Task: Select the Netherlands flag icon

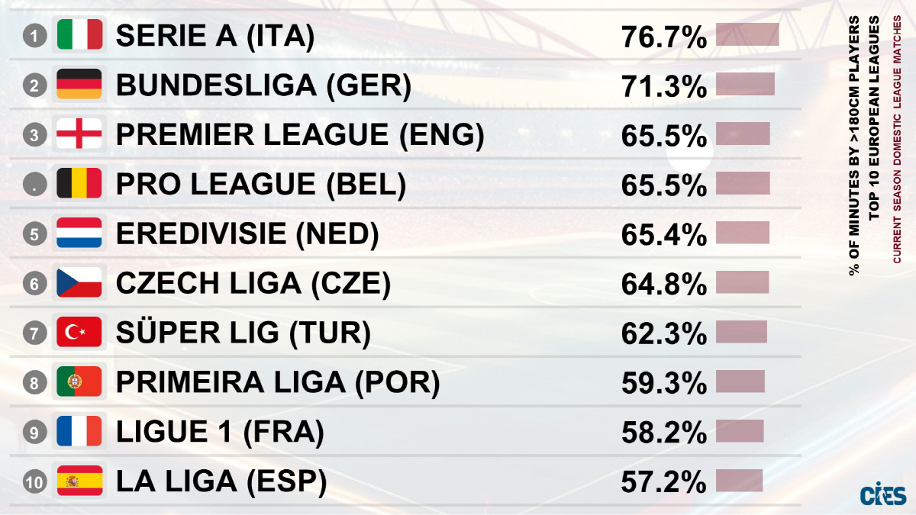Action: click(79, 233)
